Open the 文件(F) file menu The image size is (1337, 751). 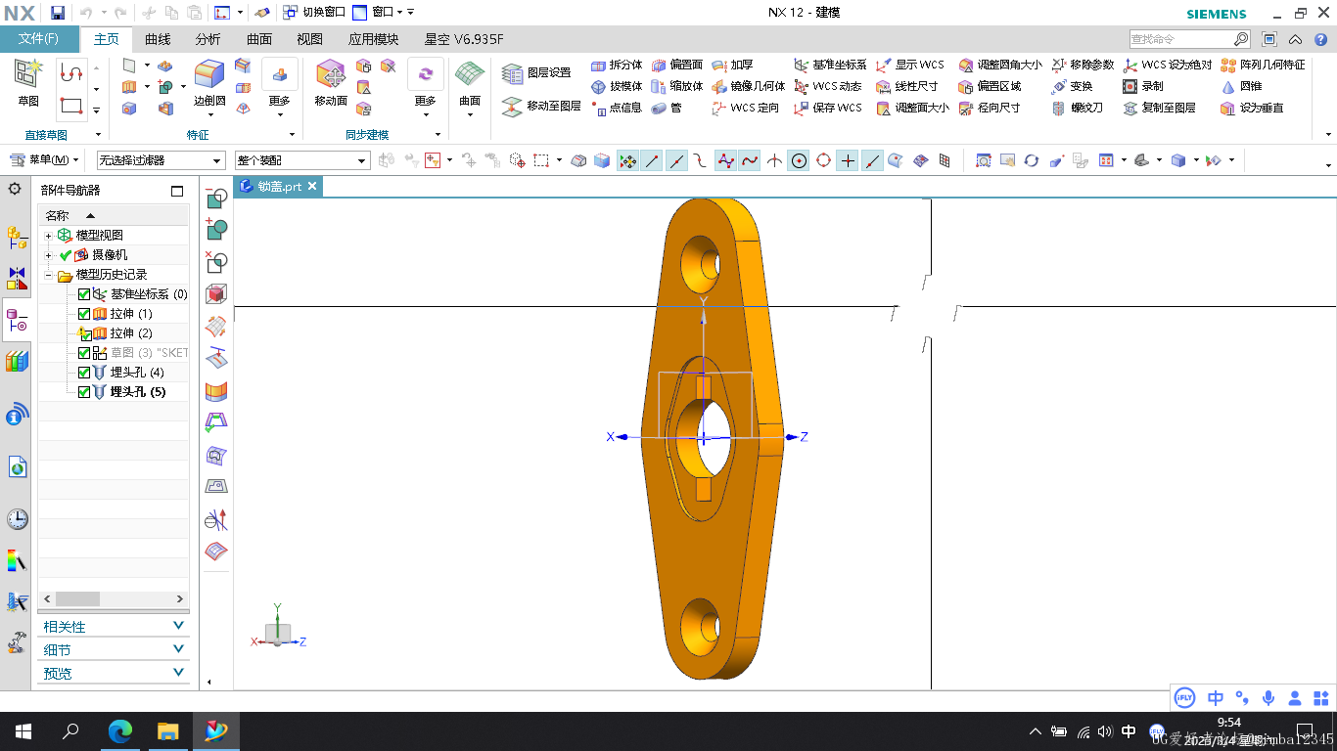39,39
